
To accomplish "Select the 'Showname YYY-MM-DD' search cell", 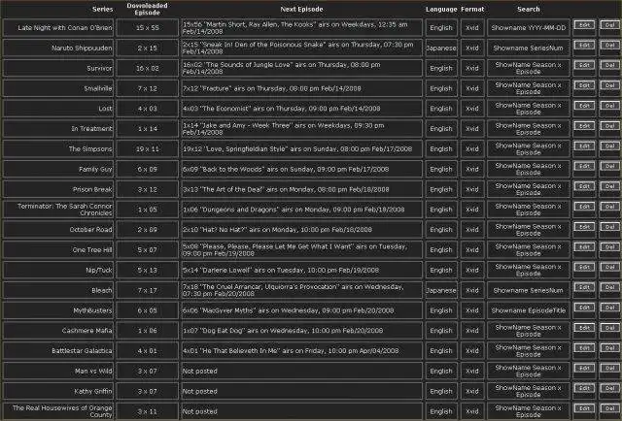I will (529, 28).
